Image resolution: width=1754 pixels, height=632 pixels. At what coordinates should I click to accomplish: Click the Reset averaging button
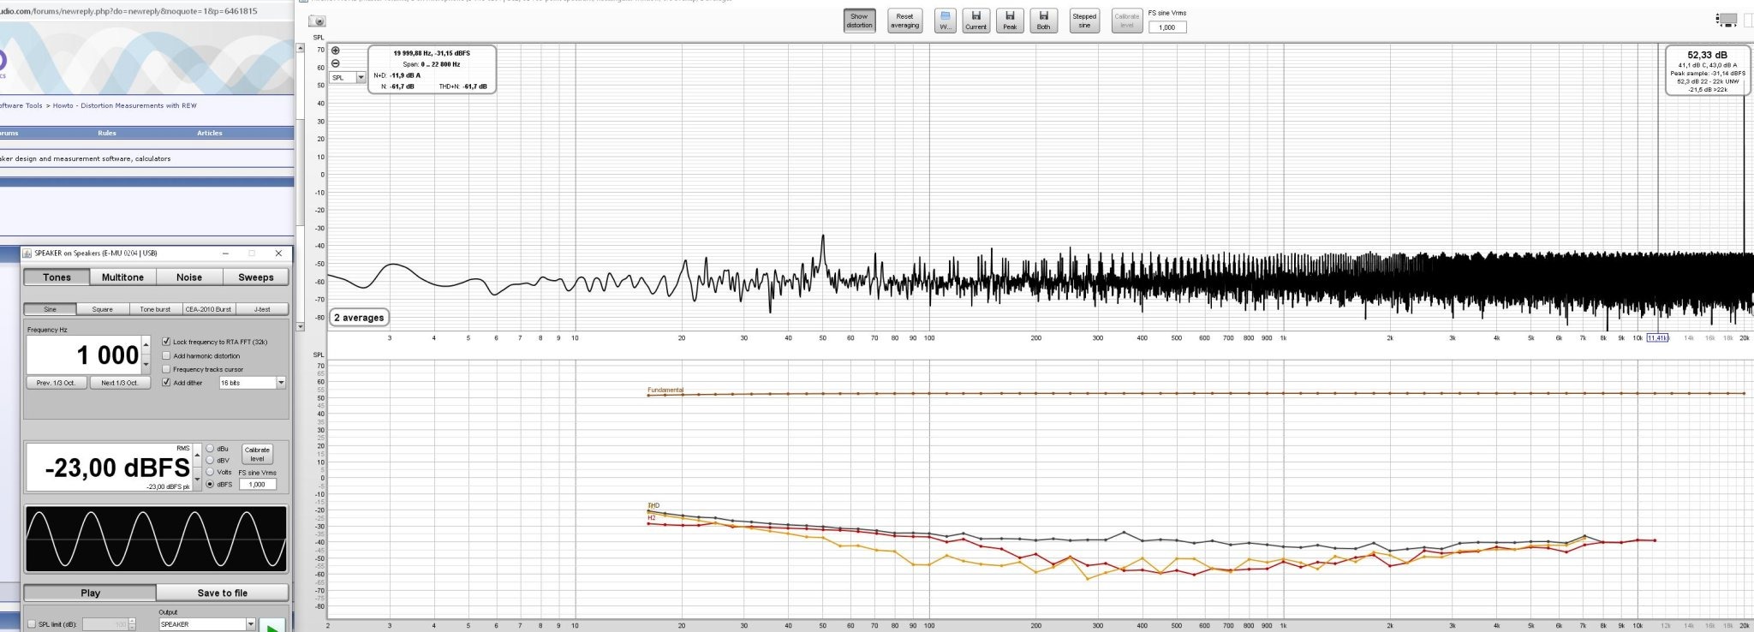(x=904, y=21)
